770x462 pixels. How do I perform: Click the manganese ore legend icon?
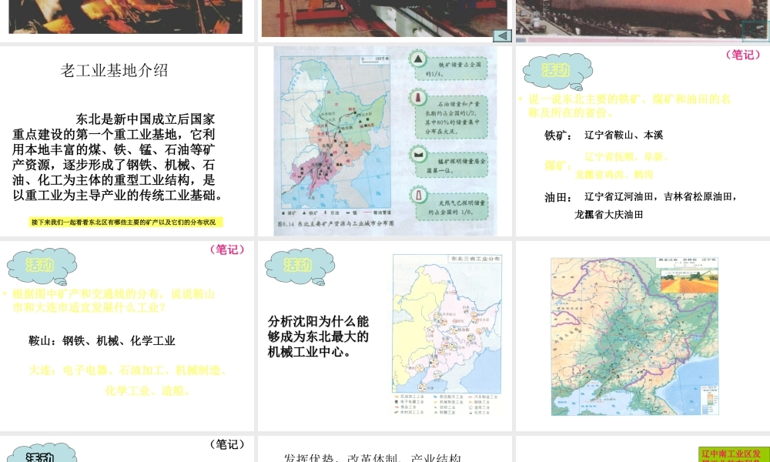(x=418, y=155)
